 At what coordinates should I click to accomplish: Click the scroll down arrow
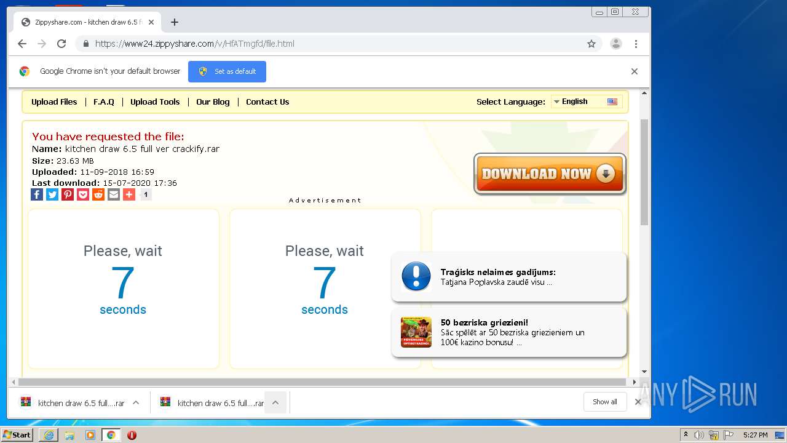pyautogui.click(x=644, y=372)
